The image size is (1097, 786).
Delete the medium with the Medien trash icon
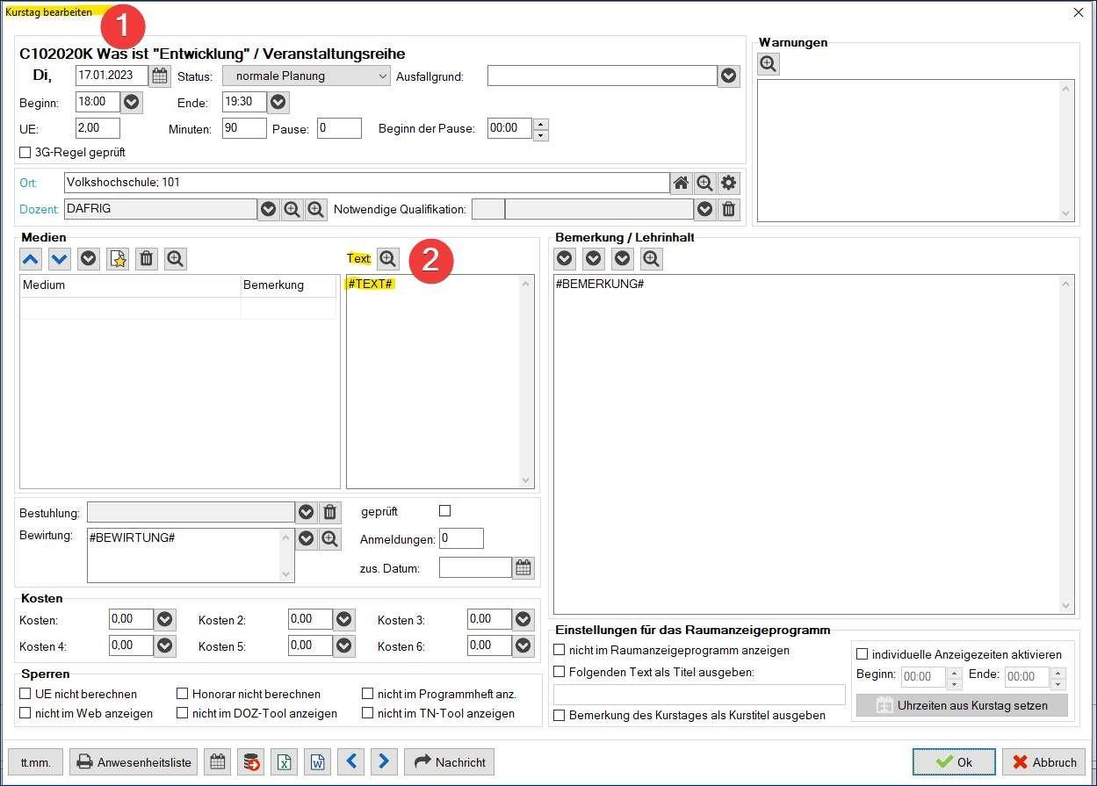pos(147,259)
